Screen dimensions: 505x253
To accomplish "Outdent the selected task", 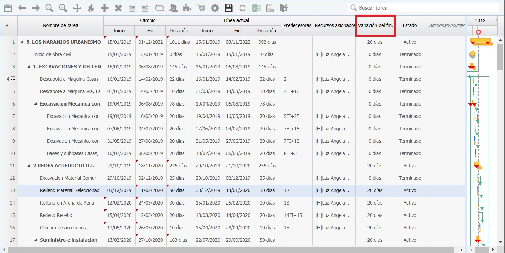I will tap(145, 8).
